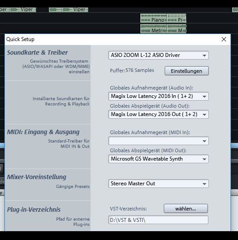Screen dimensions: 238x240
Task: Click the Globales Aufnahmegerät (Audio In) label
Action: click(x=151, y=88)
